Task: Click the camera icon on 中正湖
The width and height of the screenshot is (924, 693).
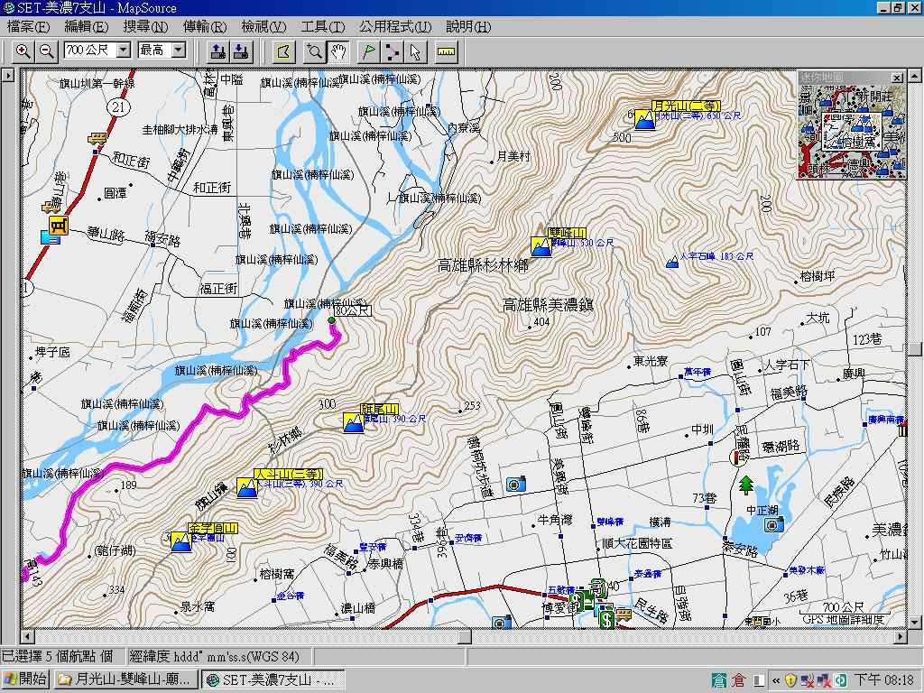Action: (773, 523)
